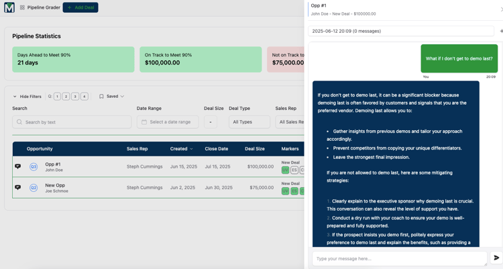Click the Pipeline Statistics heading

pos(37,36)
